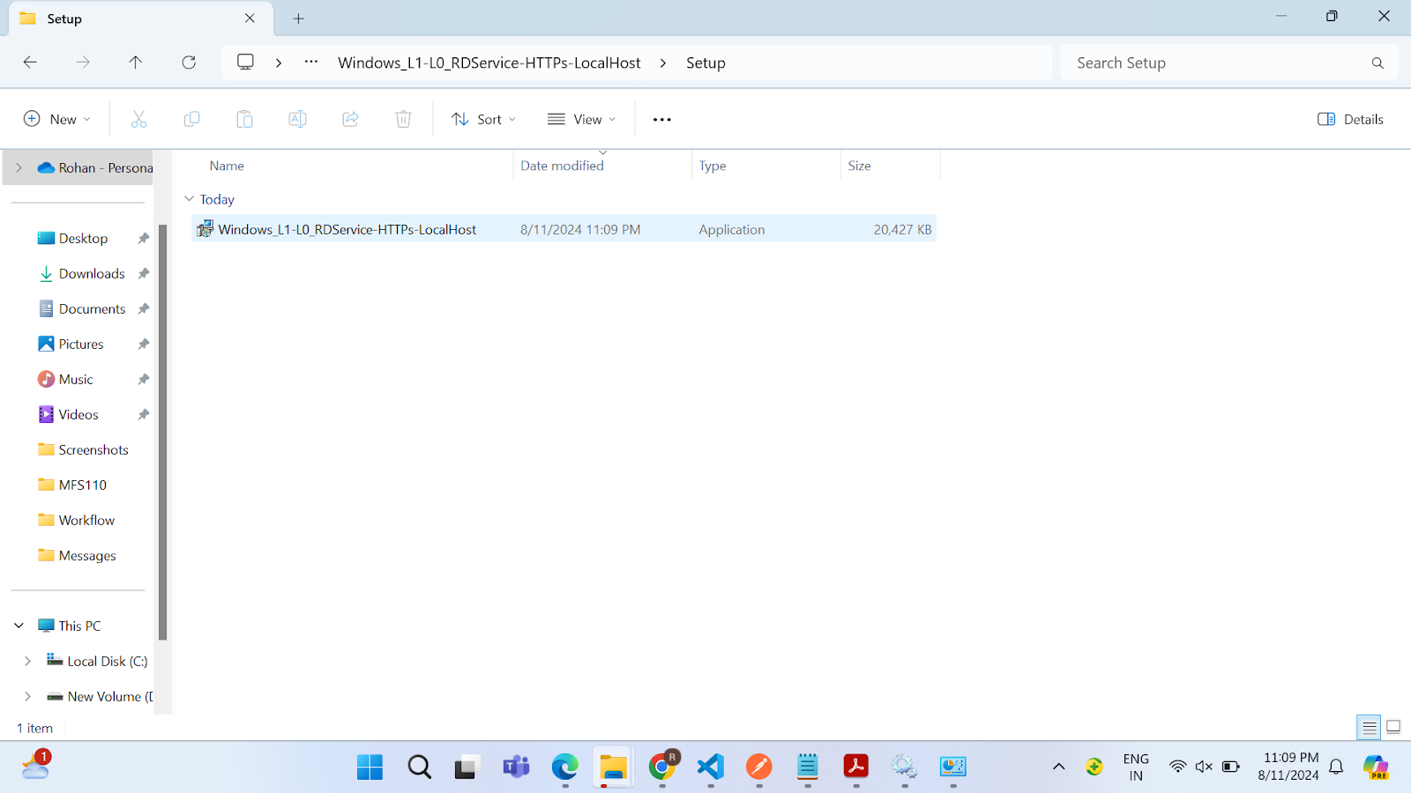This screenshot has height=793, width=1411.
Task: Click the Delete trash icon
Action: pos(403,119)
